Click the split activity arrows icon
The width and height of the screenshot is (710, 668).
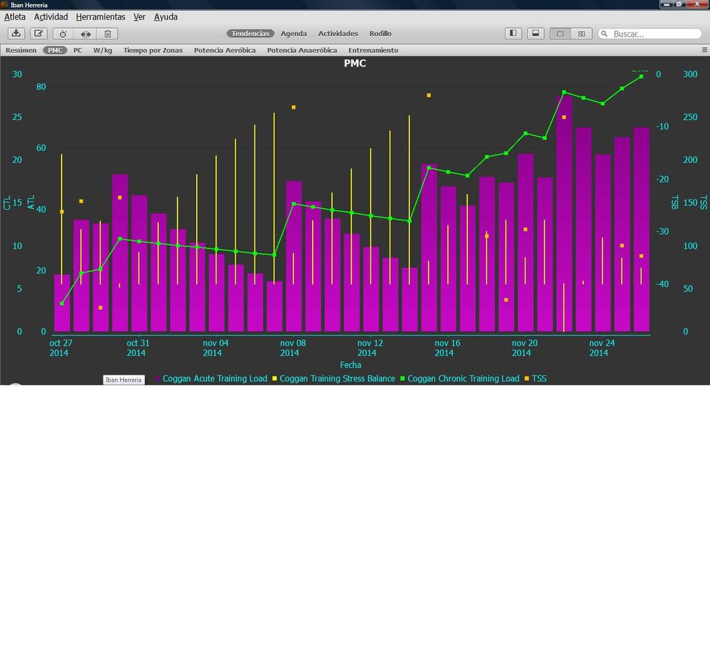[85, 33]
